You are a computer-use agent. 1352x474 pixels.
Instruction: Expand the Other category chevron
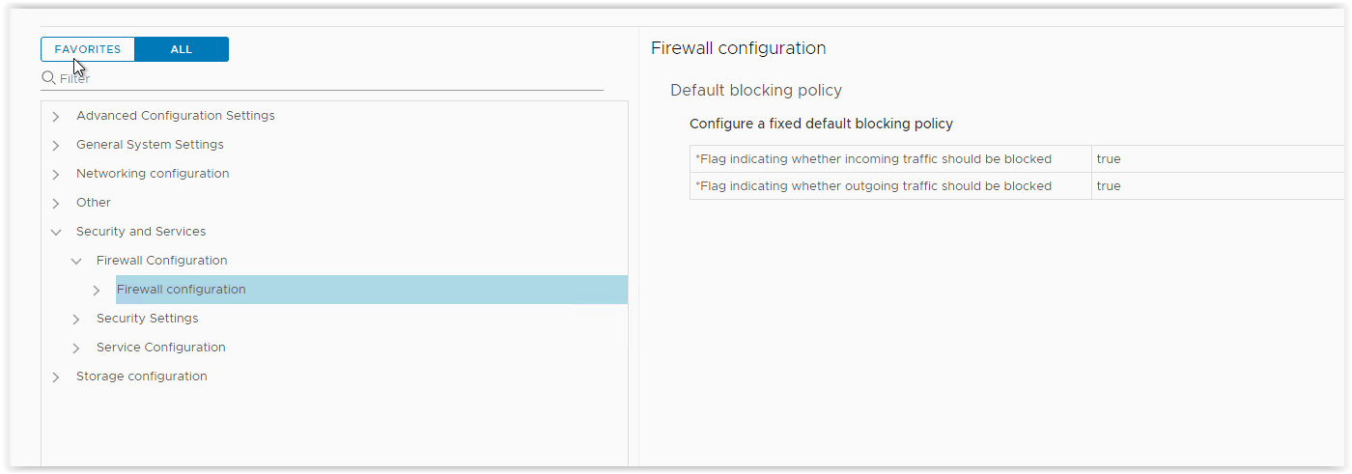[x=56, y=203]
